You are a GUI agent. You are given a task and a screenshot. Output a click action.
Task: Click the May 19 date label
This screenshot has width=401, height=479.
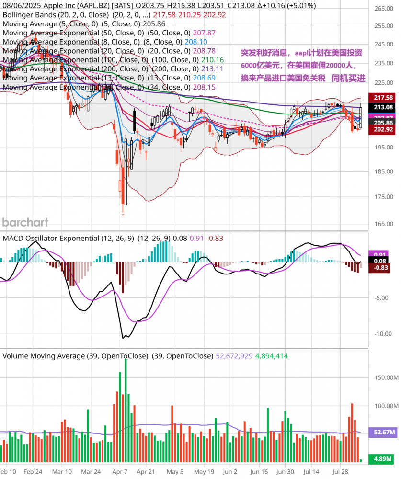pos(204,472)
